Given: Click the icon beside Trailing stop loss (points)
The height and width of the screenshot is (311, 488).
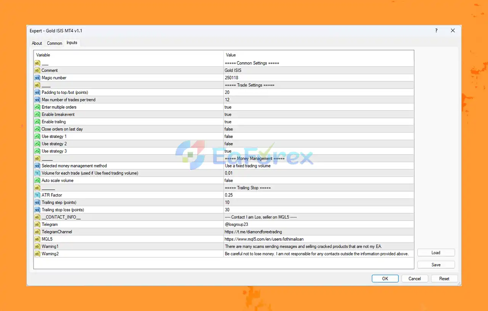Looking at the screenshot, I should point(37,210).
